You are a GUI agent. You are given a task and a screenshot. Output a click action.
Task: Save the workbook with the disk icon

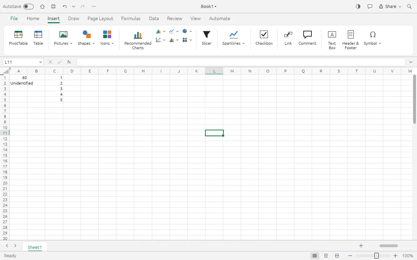tap(53, 7)
